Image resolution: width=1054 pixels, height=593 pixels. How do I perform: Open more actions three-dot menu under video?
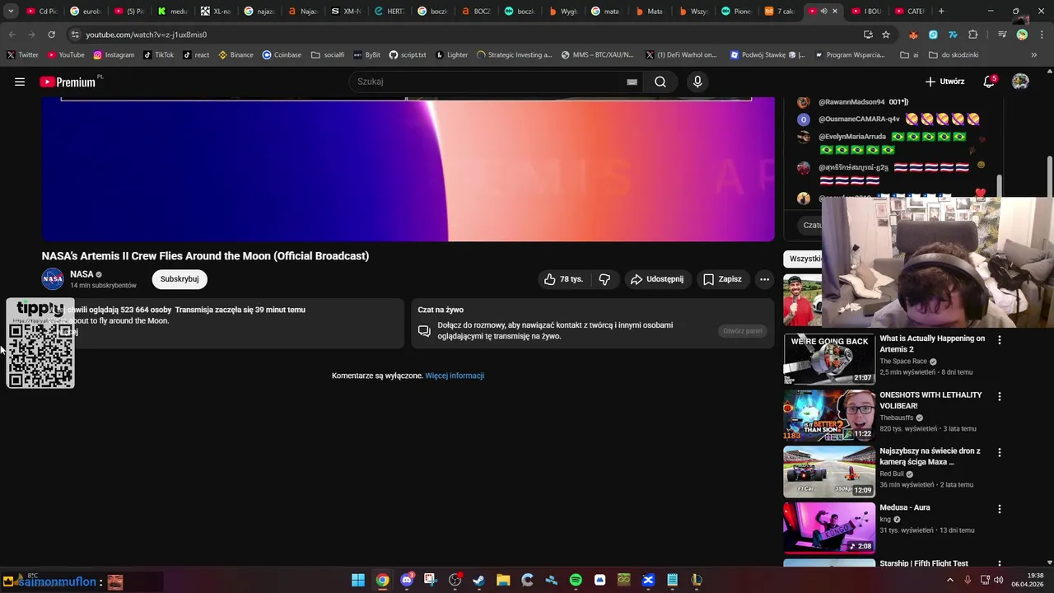[764, 279]
